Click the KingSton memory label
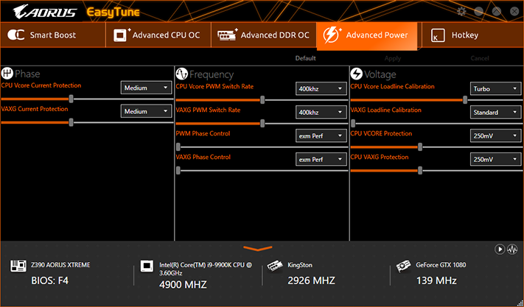The height and width of the screenshot is (307, 524). (300, 265)
